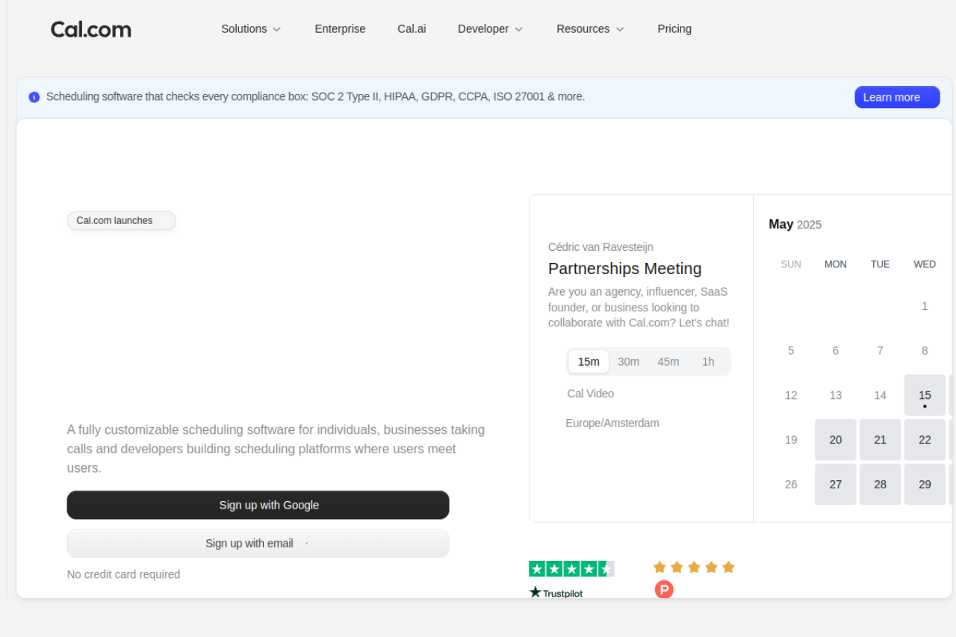Open the Developer dropdown menu
Viewport: 956px width, 637px height.
click(490, 29)
